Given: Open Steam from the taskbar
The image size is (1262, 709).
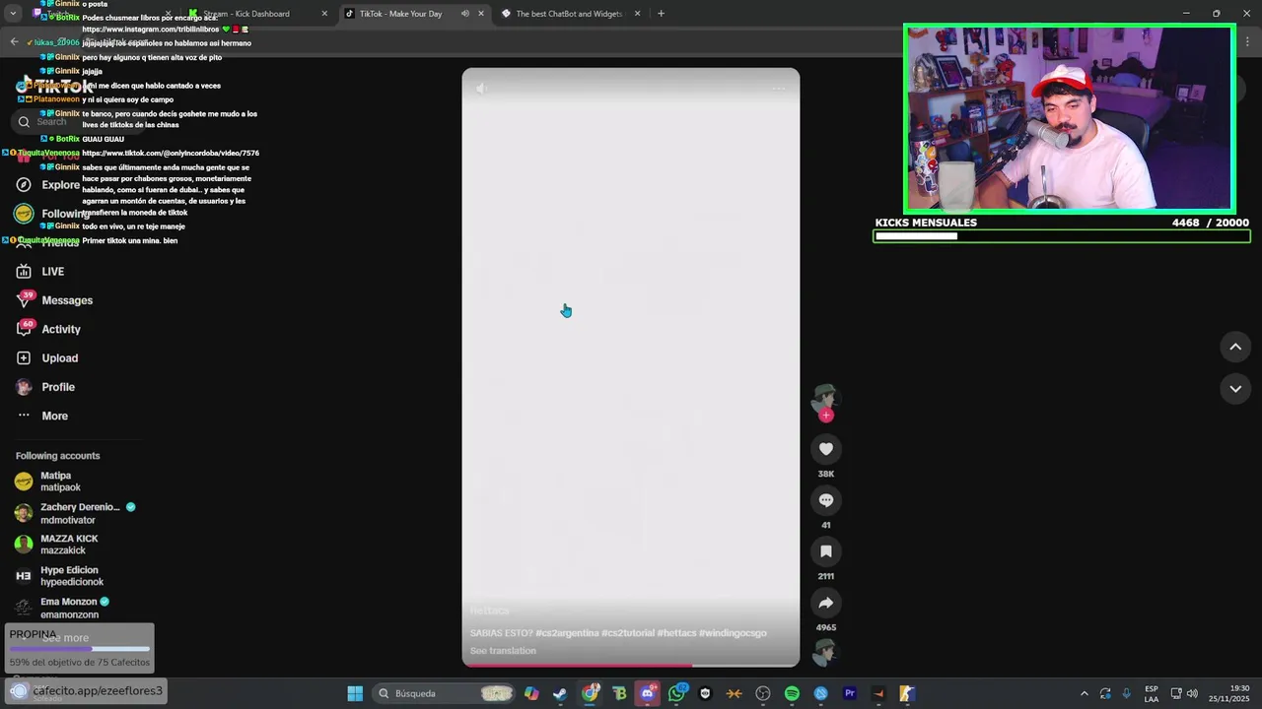Looking at the screenshot, I should click(560, 693).
